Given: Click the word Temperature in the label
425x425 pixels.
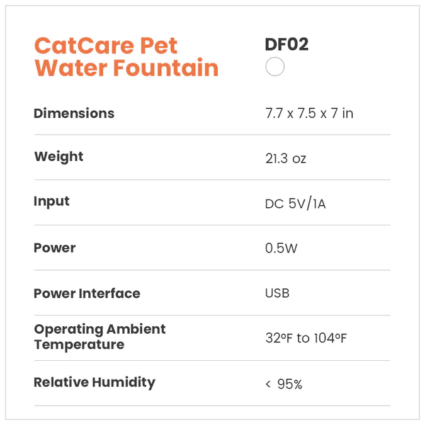Looking at the screenshot, I should point(79,344).
